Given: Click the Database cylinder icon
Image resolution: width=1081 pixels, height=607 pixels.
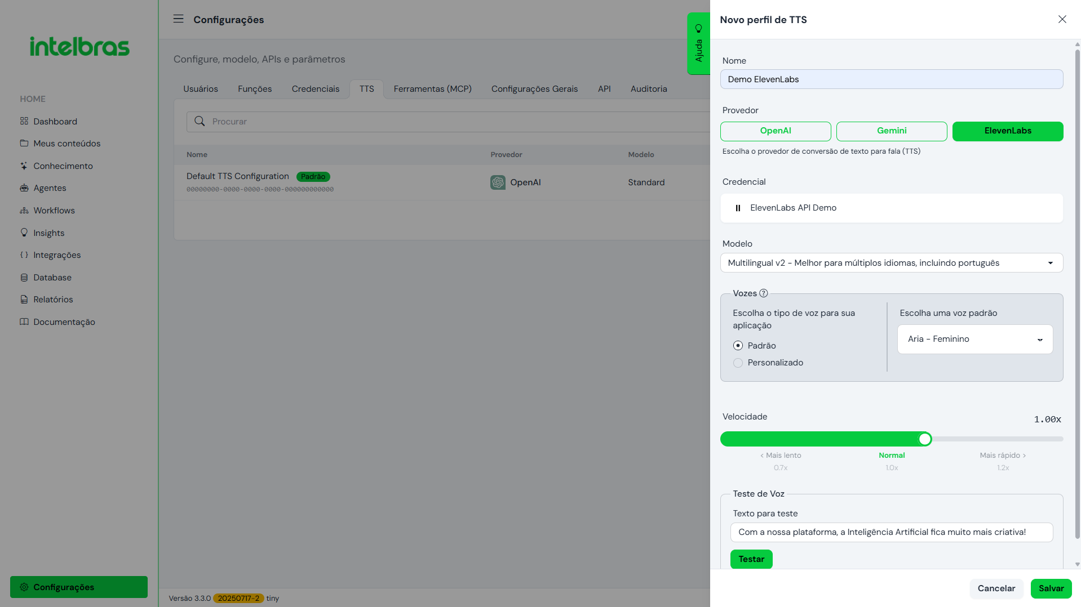Looking at the screenshot, I should click(x=24, y=277).
